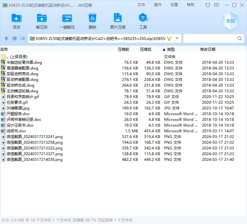Viewport: 247px width, 224px height.
Task: Select file 后驱动桥壳体.dwg
Action: coord(22,74)
